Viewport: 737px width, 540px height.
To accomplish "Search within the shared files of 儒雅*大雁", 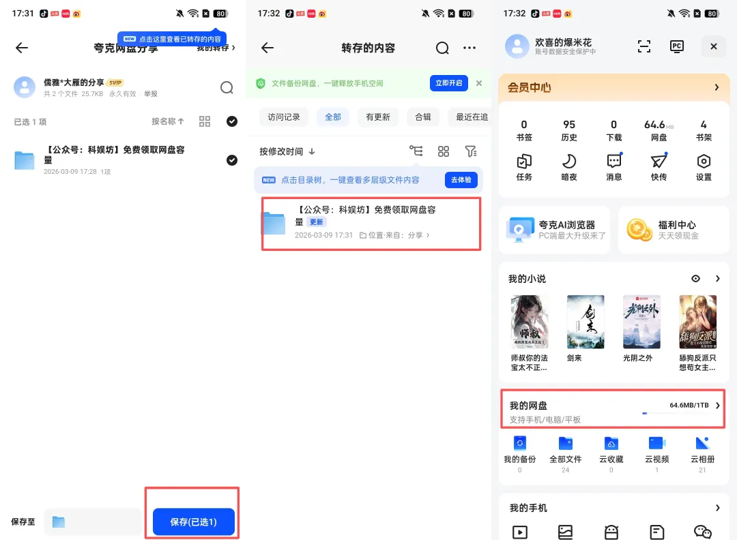I will (x=227, y=87).
